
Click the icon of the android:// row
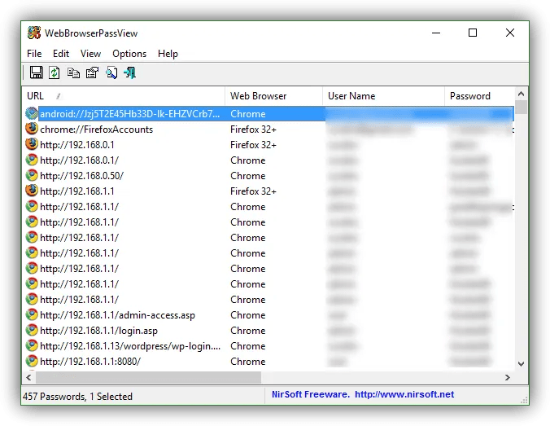(32, 113)
